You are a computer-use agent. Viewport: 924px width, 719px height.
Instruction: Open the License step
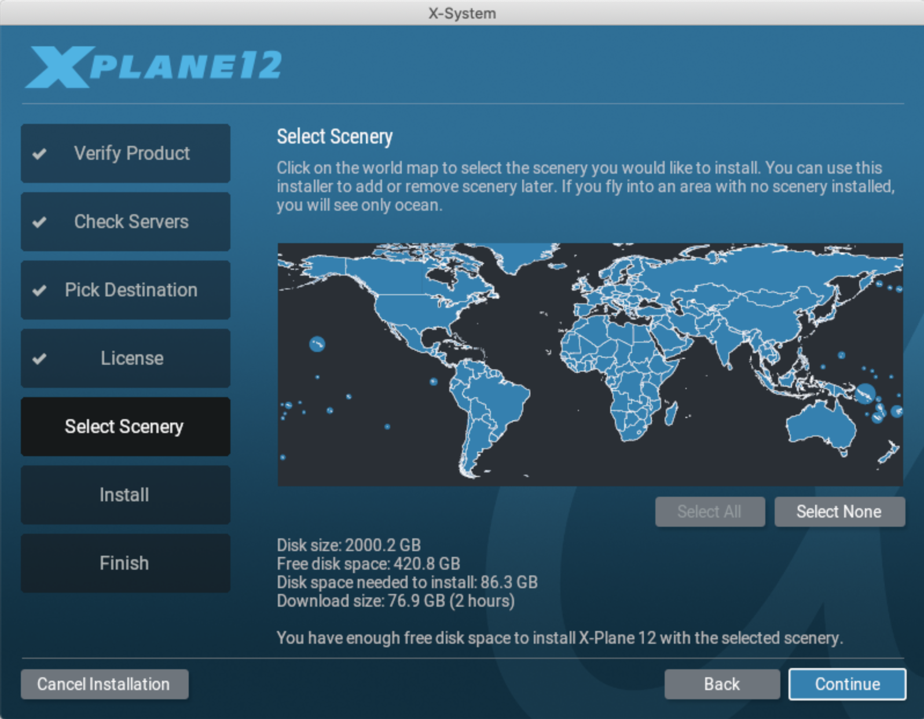click(126, 358)
